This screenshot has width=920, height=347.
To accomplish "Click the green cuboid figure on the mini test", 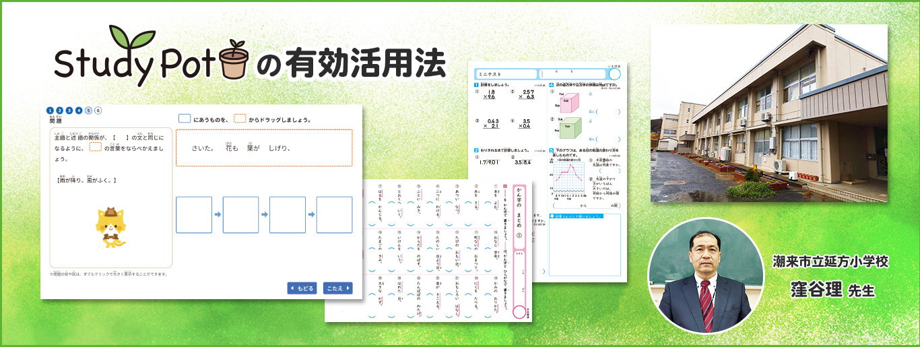I will pos(570,129).
